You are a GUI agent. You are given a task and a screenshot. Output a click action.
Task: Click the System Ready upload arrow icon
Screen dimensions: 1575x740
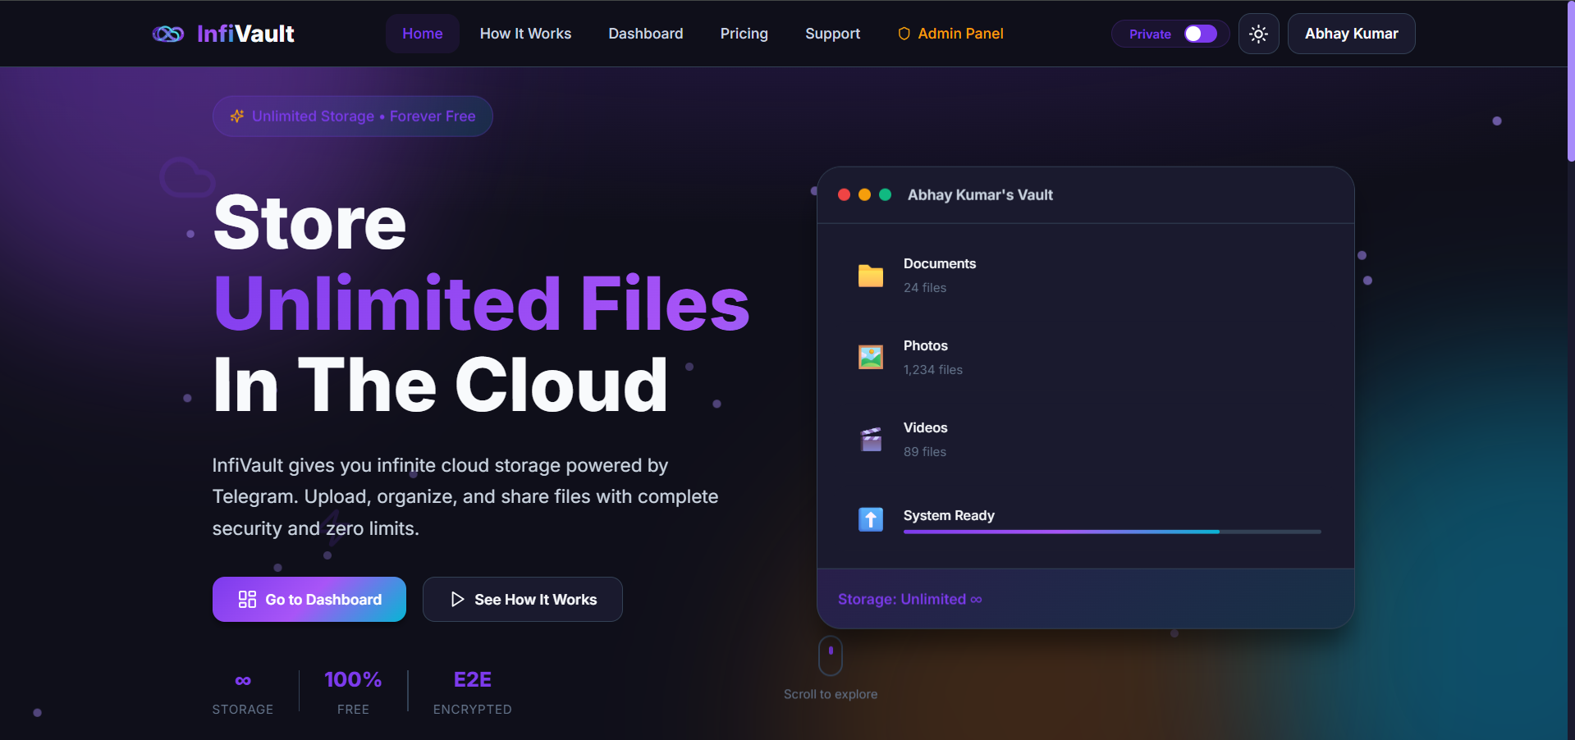click(x=871, y=519)
